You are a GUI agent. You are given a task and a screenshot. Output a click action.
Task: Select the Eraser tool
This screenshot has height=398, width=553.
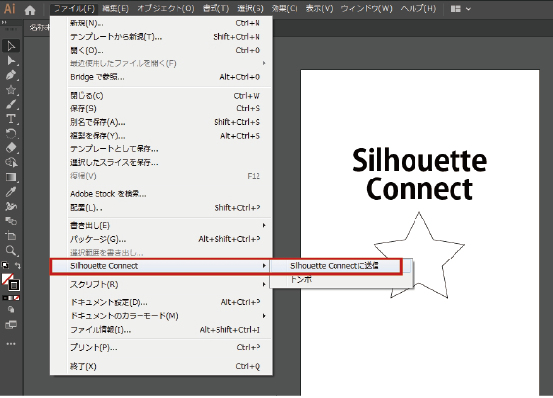[x=11, y=148]
